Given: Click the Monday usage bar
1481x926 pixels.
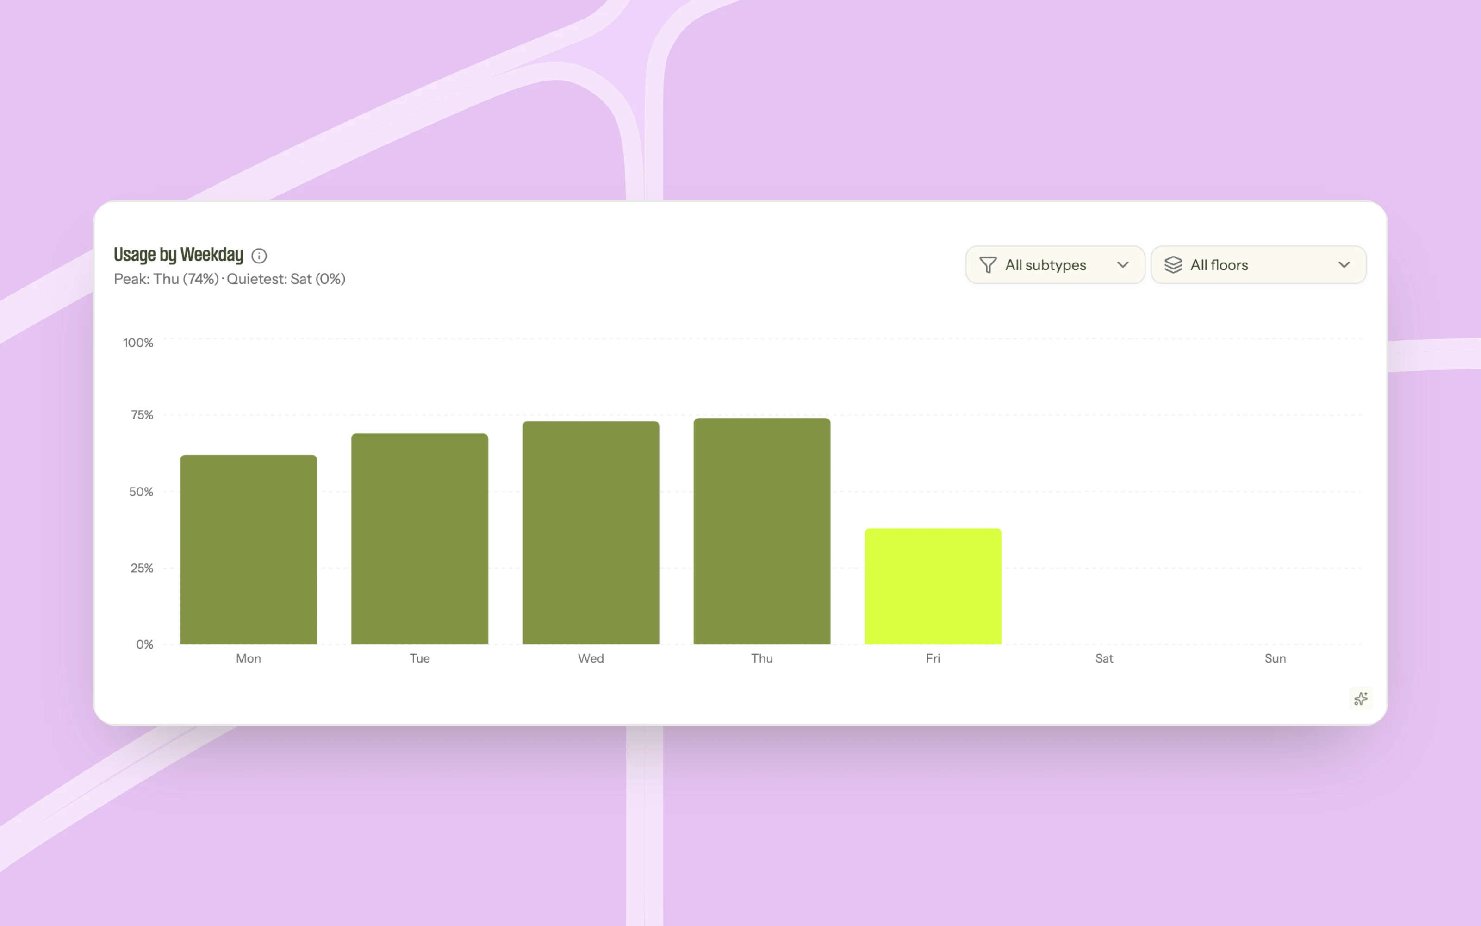Looking at the screenshot, I should click(x=249, y=550).
